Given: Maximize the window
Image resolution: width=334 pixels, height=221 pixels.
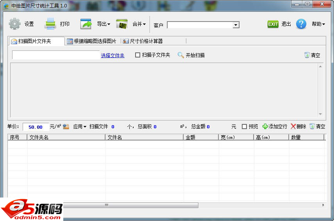Looking at the screenshot, I should pos(307,4).
